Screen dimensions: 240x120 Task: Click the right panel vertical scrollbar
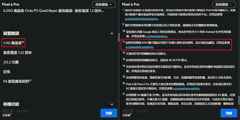point(239,100)
